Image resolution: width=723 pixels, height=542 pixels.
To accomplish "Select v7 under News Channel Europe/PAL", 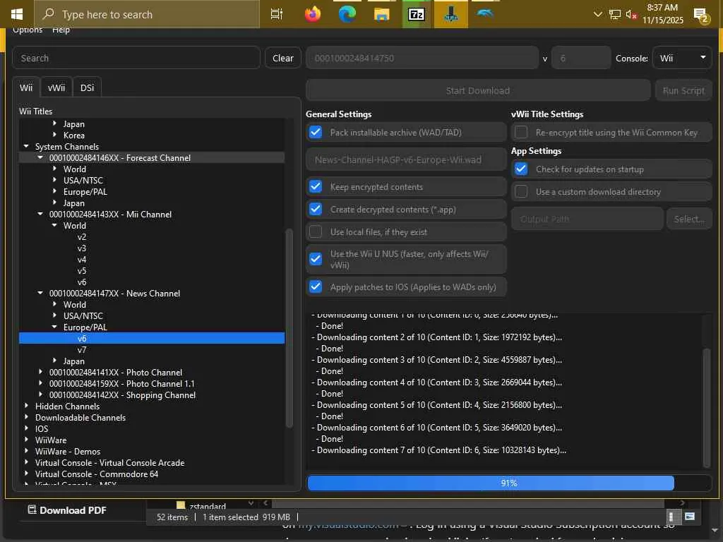I will tap(82, 349).
